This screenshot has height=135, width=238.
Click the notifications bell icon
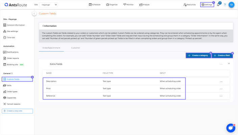pyautogui.click(x=218, y=5)
